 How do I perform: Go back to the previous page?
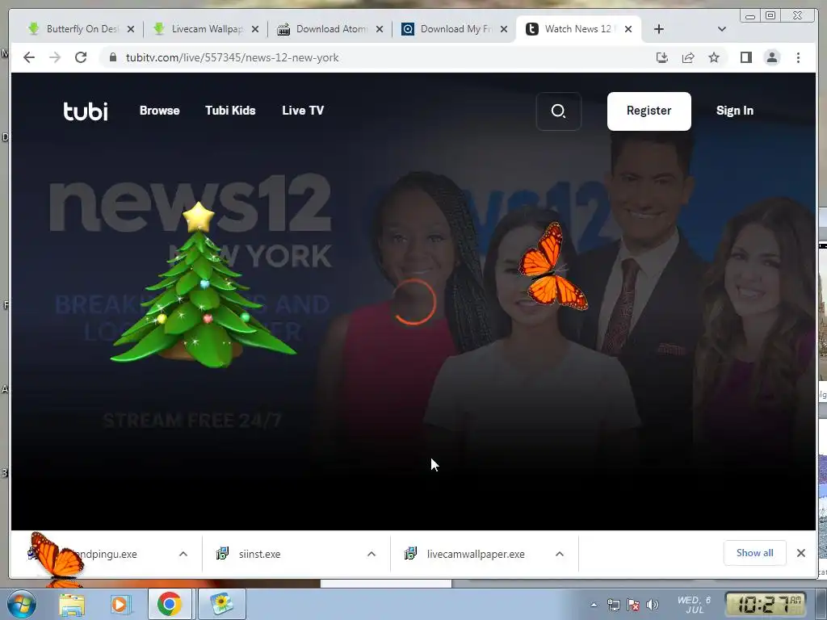tap(29, 57)
